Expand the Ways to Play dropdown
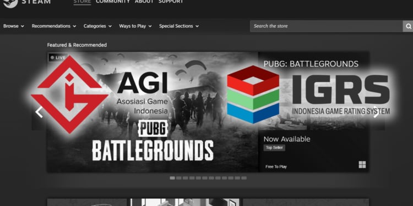The height and width of the screenshot is (206, 413). (135, 26)
